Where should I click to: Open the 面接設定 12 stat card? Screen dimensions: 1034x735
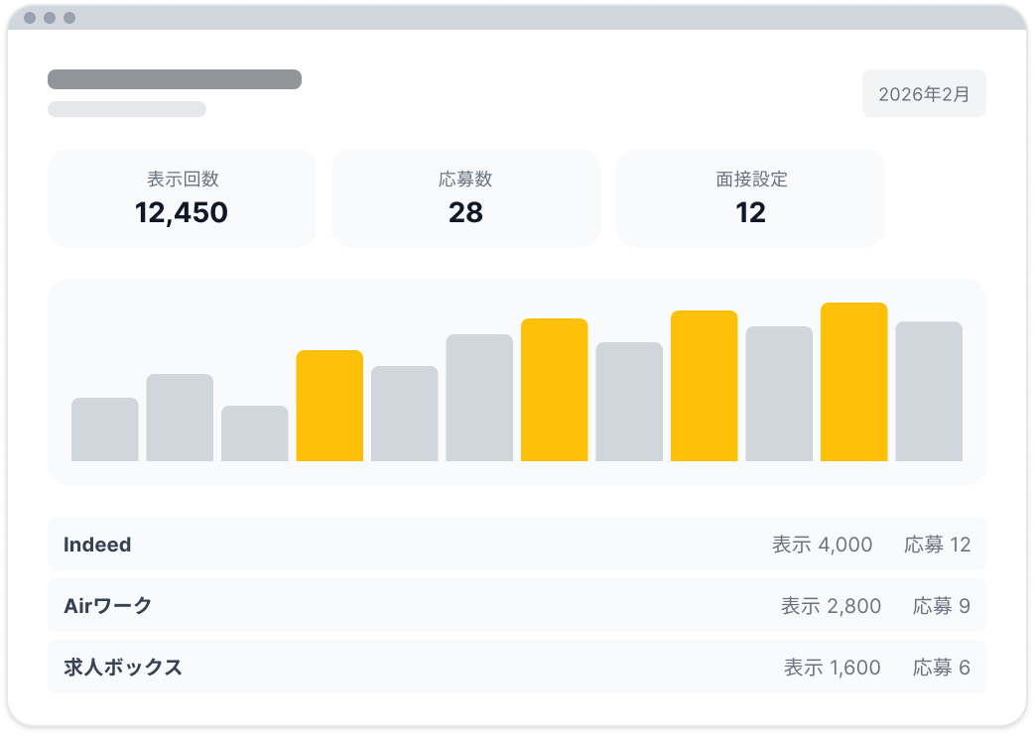(750, 198)
